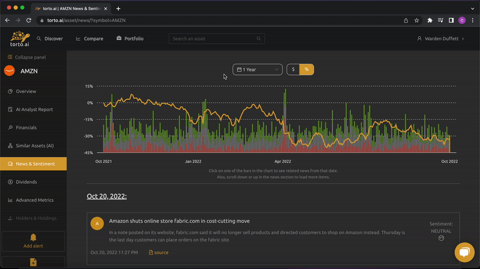480x269 pixels.
Task: Click the AMZN asset logo
Action: (x=10, y=71)
